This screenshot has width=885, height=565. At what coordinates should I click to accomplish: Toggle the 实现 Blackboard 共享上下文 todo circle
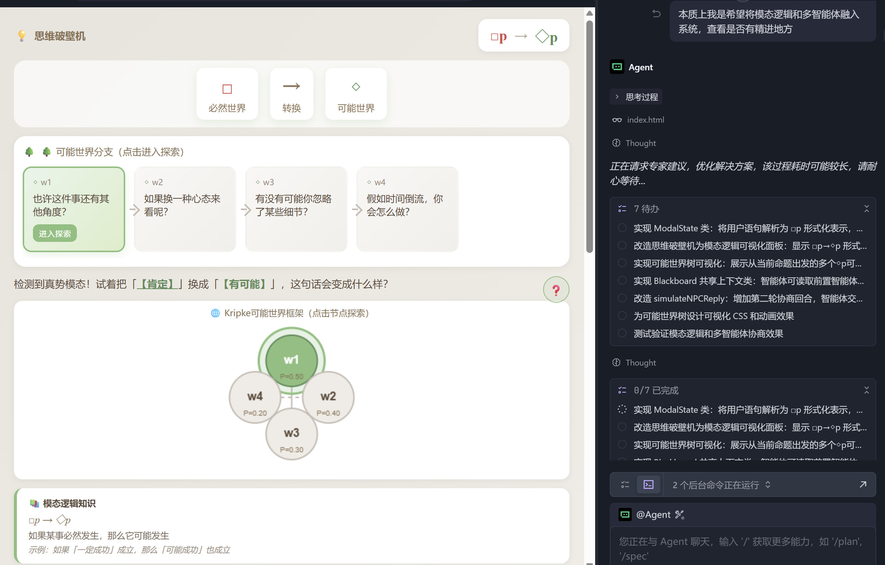click(622, 281)
